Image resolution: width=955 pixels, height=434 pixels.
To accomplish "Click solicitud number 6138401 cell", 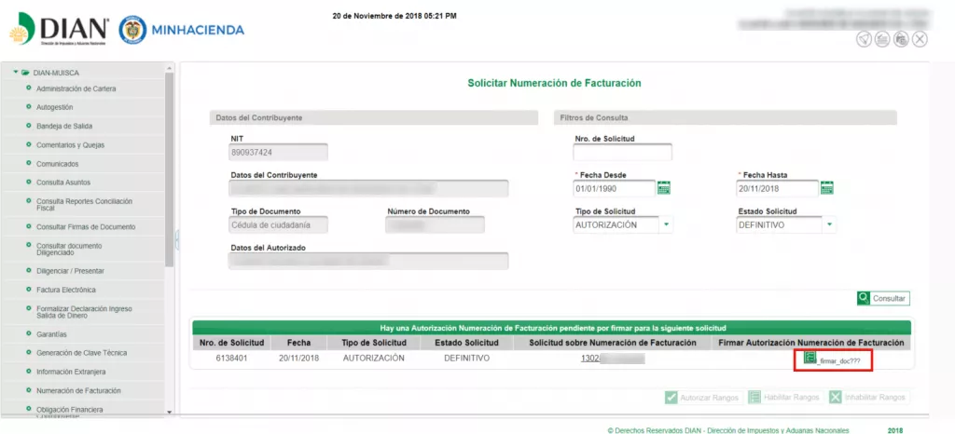I will [231, 359].
